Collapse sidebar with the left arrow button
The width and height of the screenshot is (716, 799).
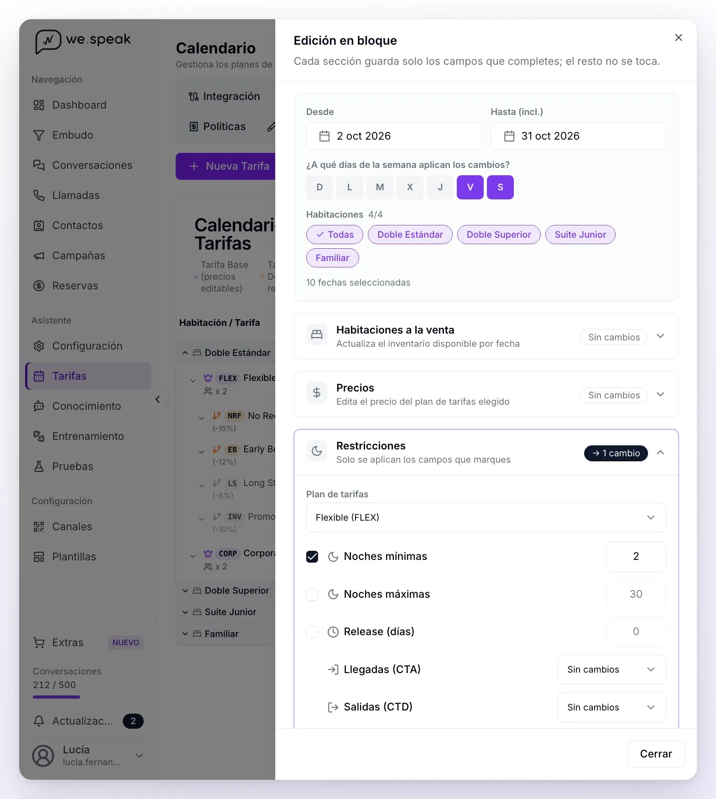click(x=158, y=399)
